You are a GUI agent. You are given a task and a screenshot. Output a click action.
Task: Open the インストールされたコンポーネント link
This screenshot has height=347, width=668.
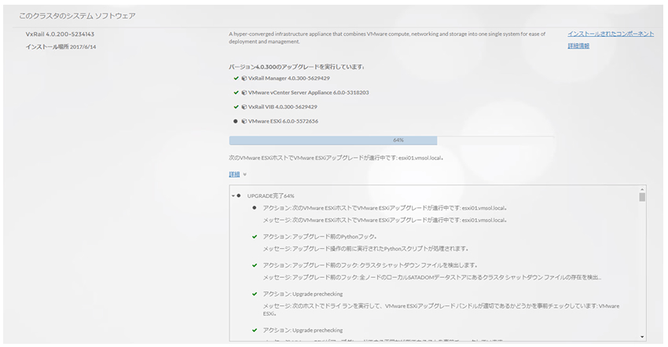(610, 34)
